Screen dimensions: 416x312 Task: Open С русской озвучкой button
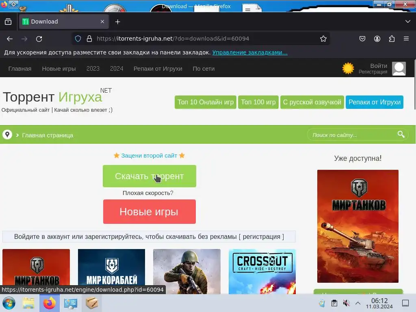pos(312,102)
